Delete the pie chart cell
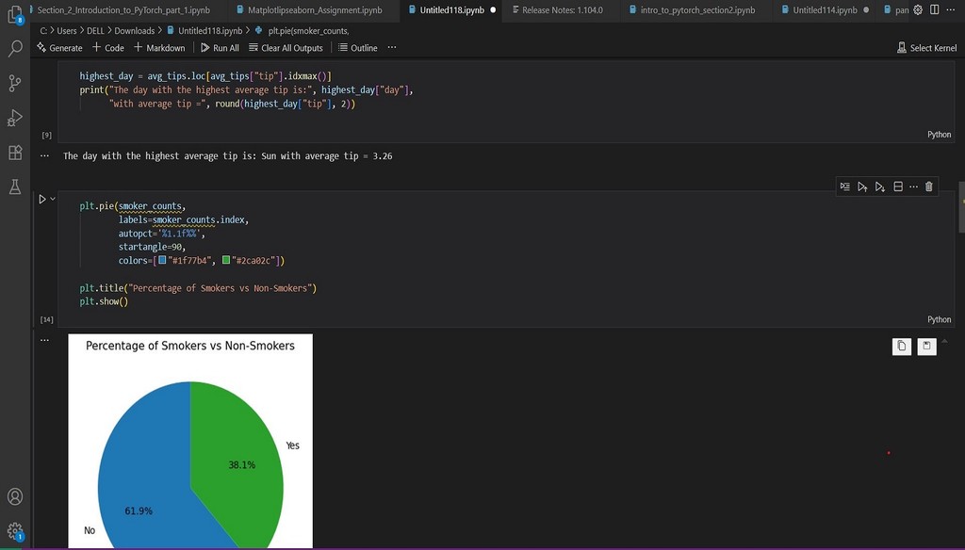This screenshot has height=550, width=965. (929, 186)
